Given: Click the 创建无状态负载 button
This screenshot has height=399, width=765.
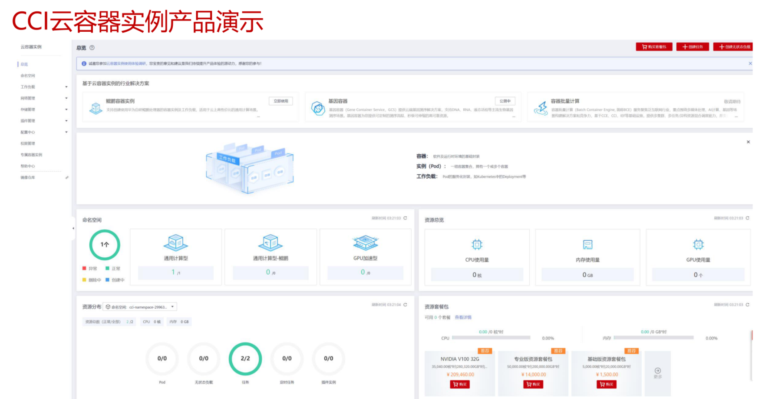Looking at the screenshot, I should (x=734, y=47).
